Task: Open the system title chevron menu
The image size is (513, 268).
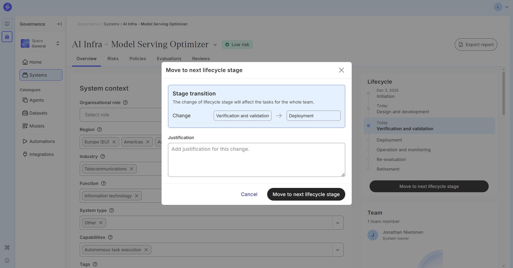Action: click(x=215, y=45)
